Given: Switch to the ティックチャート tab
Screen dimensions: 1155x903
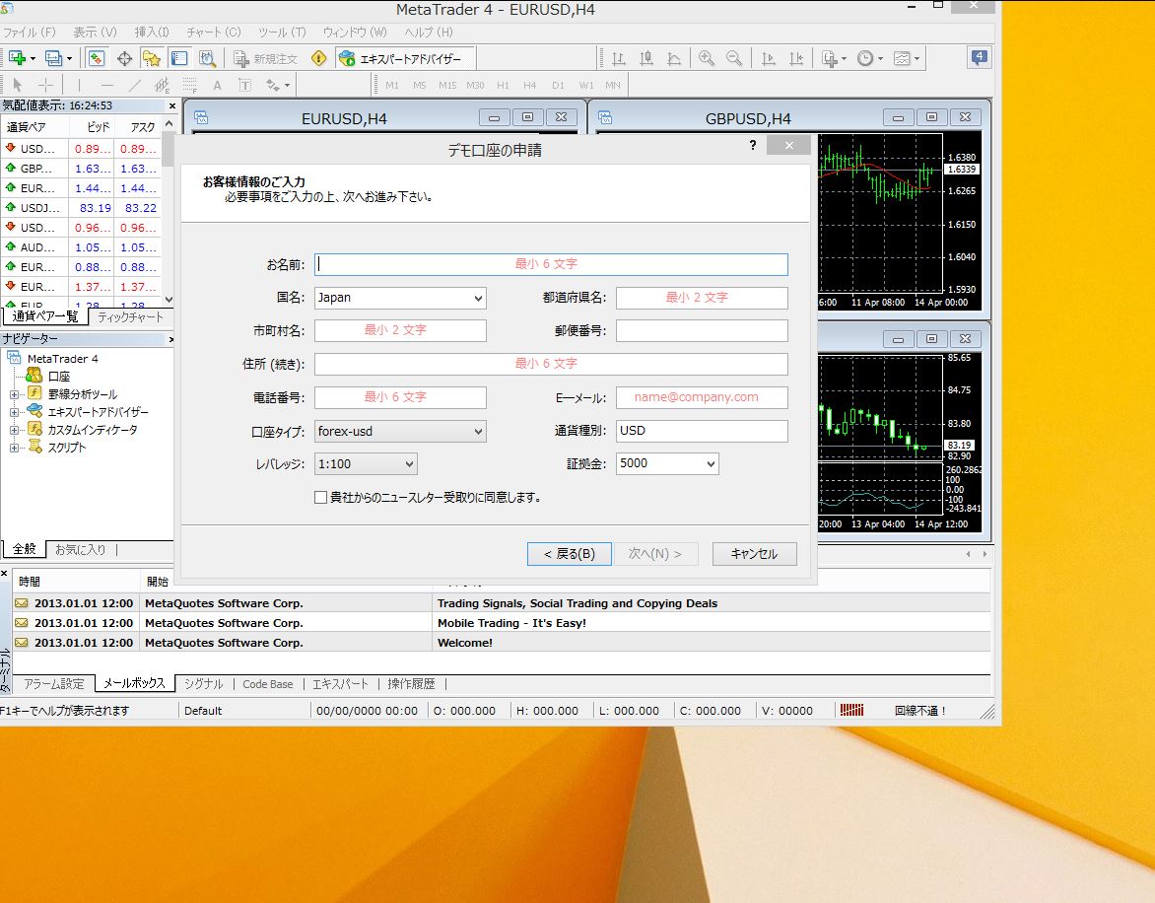Looking at the screenshot, I should [130, 317].
